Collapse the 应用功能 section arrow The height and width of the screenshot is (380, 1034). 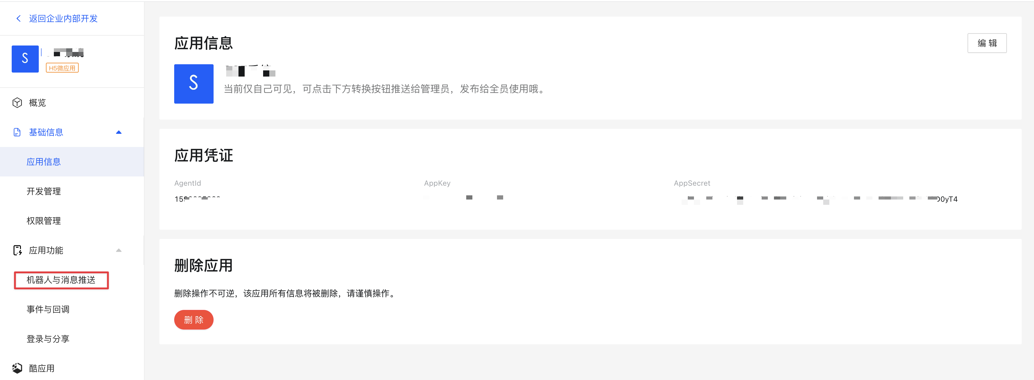118,250
